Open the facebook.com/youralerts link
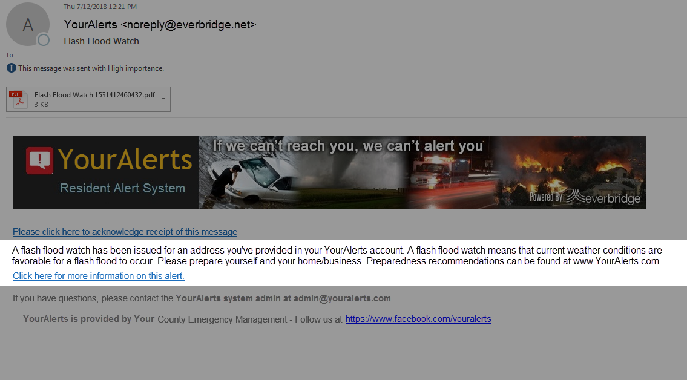The height and width of the screenshot is (380, 687). click(418, 319)
